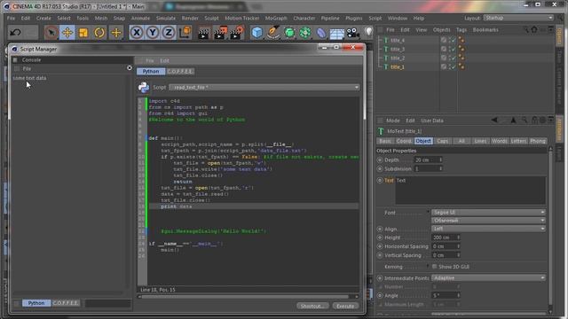Select C.O.F.F.E.E. button at console bottom
The image size is (568, 319).
click(x=66, y=303)
